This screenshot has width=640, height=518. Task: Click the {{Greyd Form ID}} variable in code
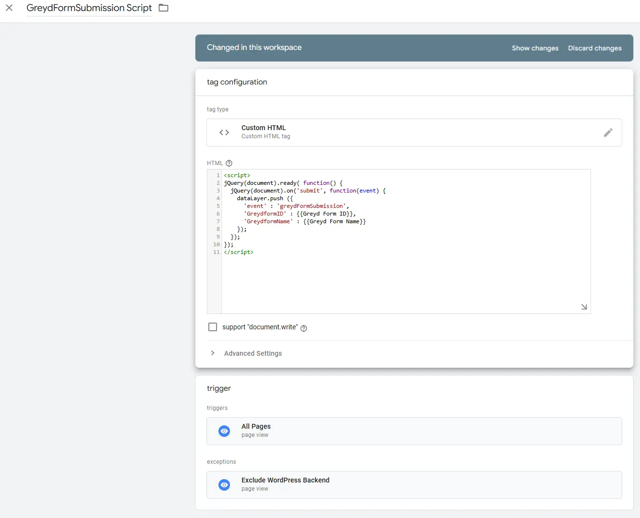[325, 214]
